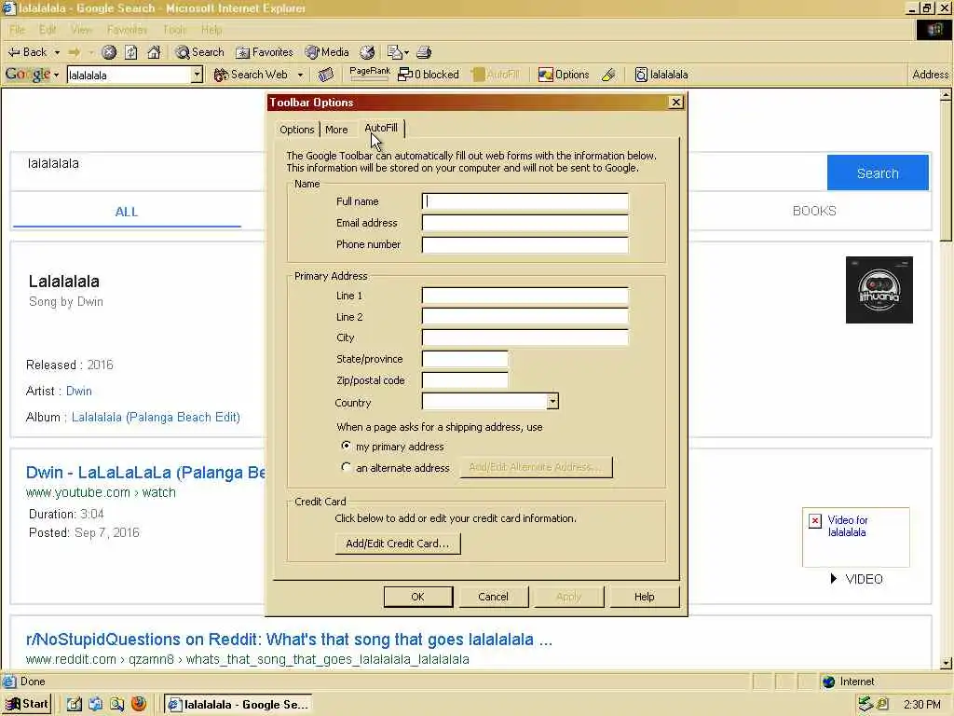
Task: Launch Firefox from quick launch
Action: coord(139,704)
